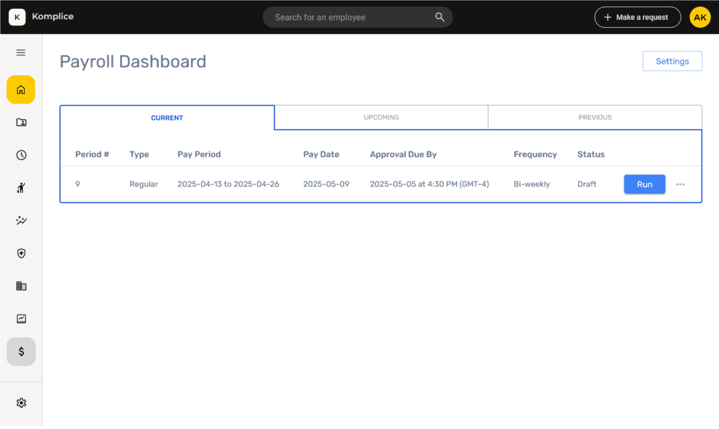Go to Home via the house icon
Screen dimensions: 719x429
pyautogui.click(x=21, y=90)
